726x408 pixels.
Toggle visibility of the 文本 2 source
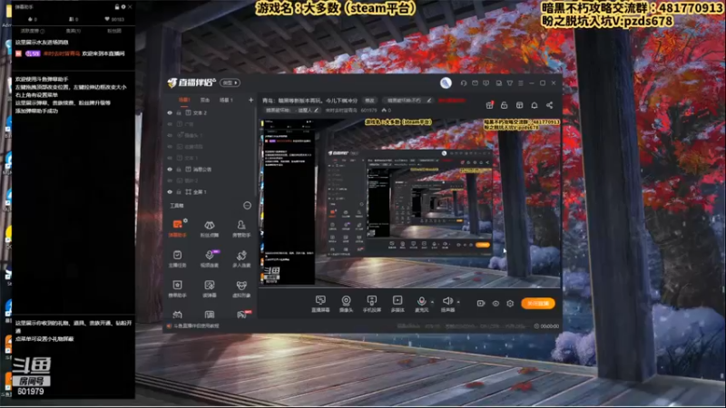(x=170, y=112)
